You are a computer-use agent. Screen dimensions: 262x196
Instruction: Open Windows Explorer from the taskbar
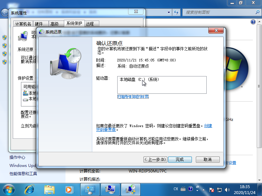point(49,189)
